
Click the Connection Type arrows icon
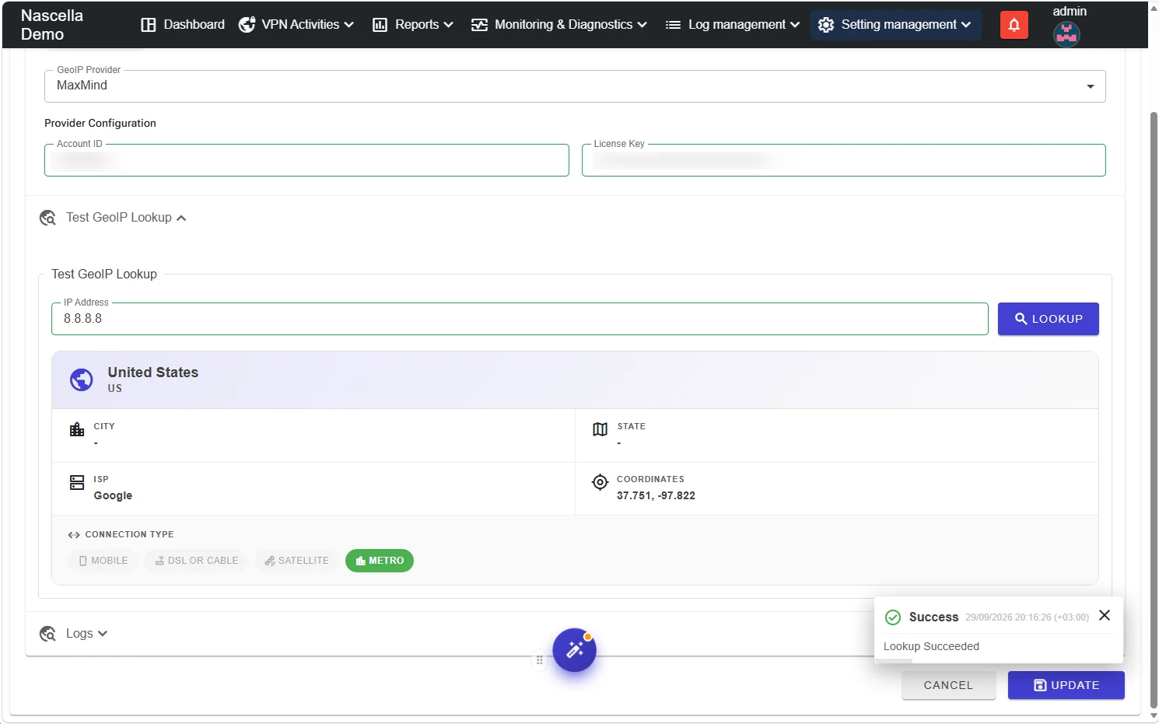(74, 535)
